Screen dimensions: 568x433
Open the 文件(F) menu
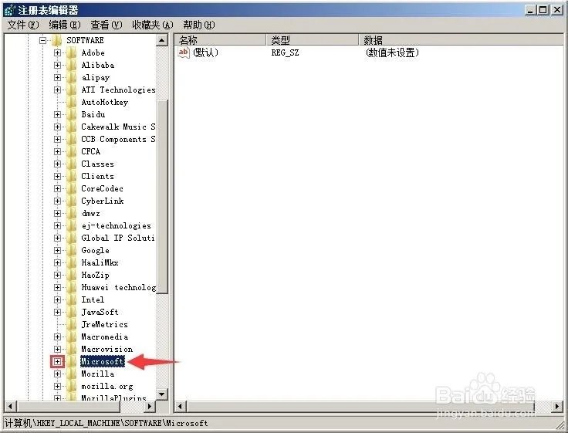pyautogui.click(x=23, y=25)
